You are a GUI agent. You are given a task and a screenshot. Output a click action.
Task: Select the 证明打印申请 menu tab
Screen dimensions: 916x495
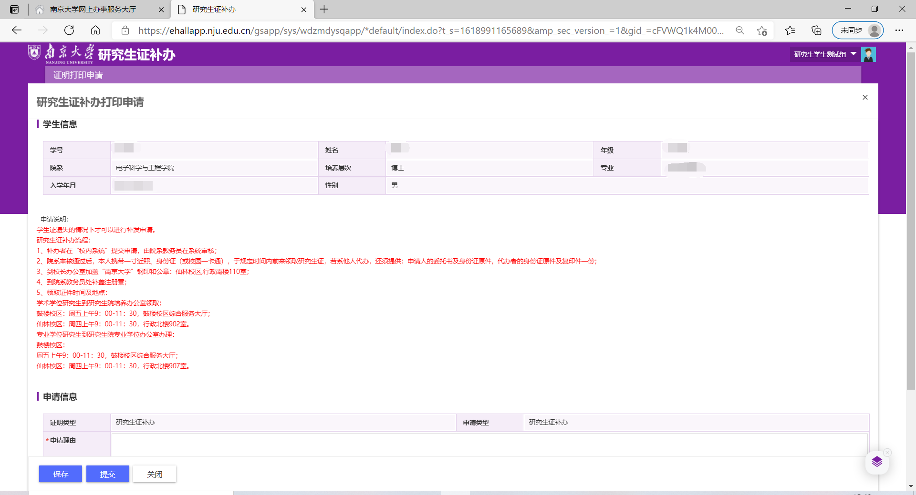(78, 75)
